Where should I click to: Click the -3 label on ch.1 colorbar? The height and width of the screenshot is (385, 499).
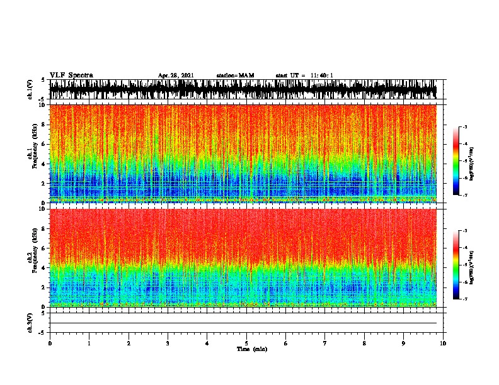465,126
